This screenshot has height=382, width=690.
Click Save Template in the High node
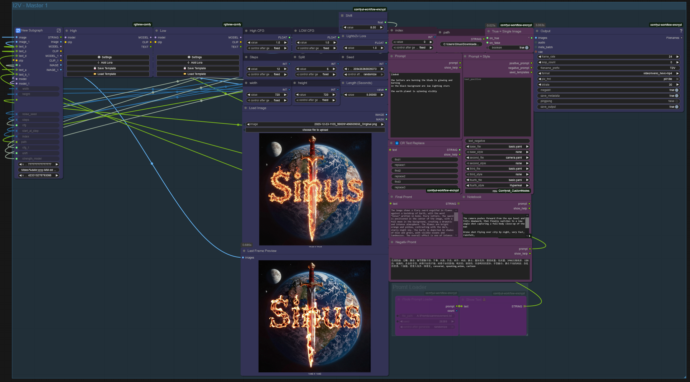(x=108, y=68)
